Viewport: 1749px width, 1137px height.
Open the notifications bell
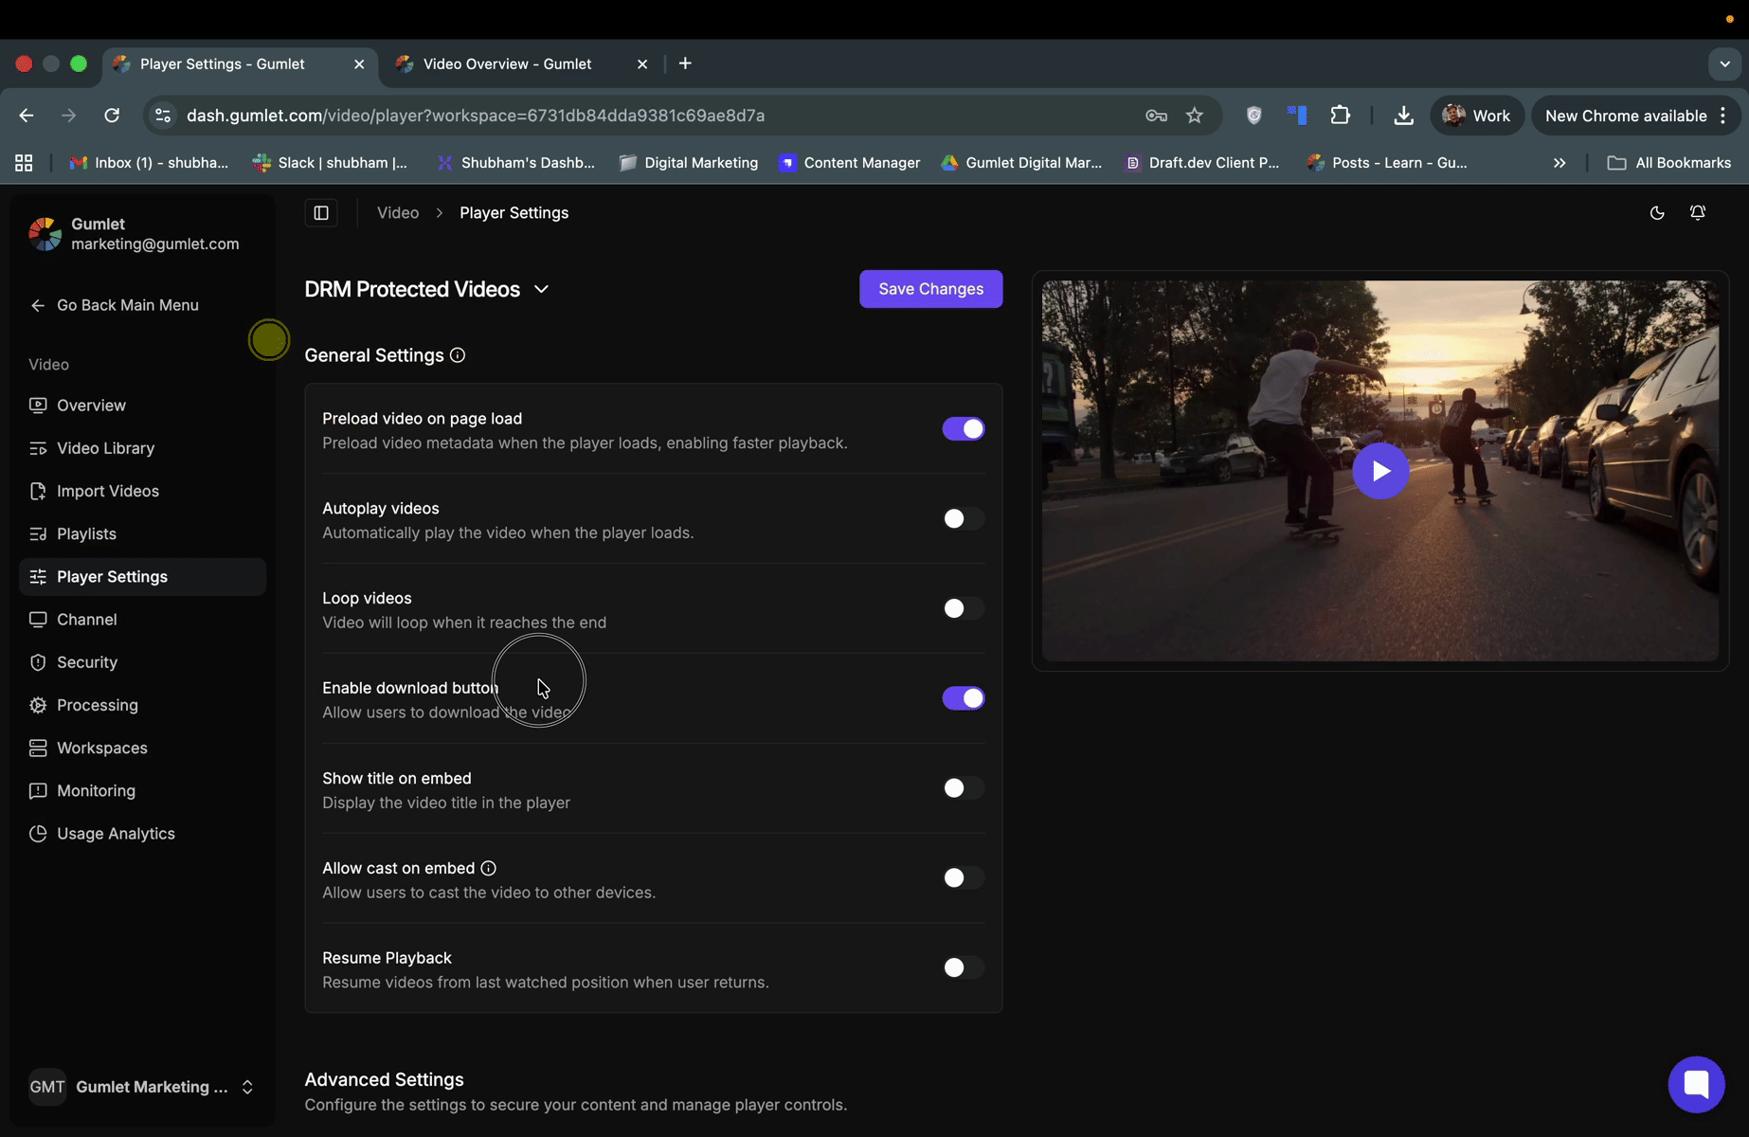pos(1697,213)
